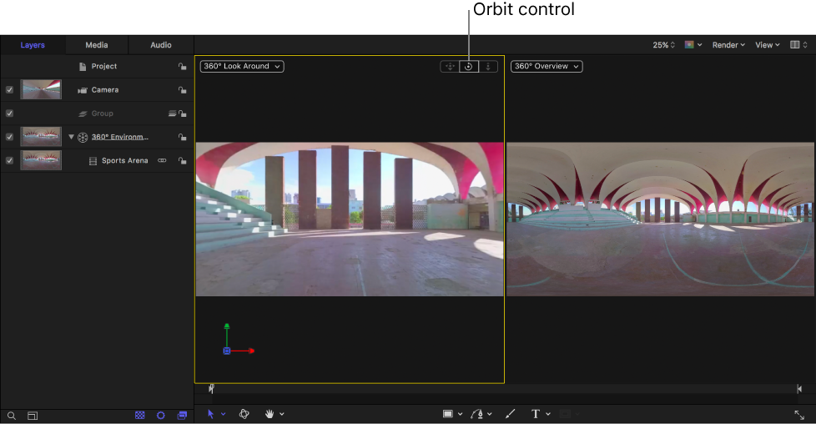This screenshot has height=424, width=816.
Task: Click the Pan control in the viewport
Action: pyautogui.click(x=451, y=67)
